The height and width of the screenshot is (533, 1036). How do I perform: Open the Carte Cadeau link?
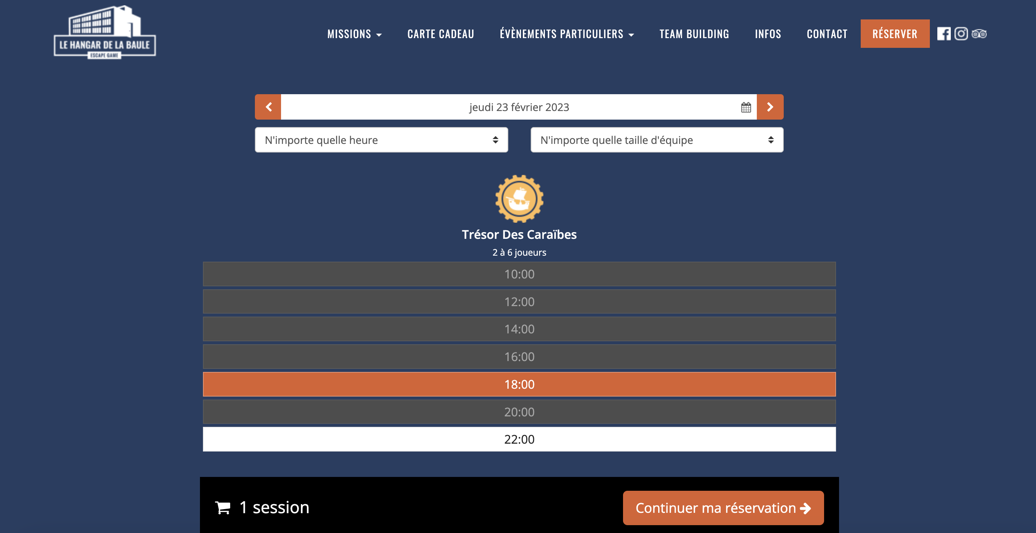[441, 34]
